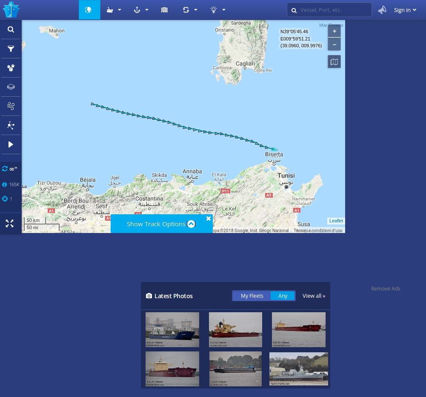Show the wind weather overlay icon

(x=11, y=106)
